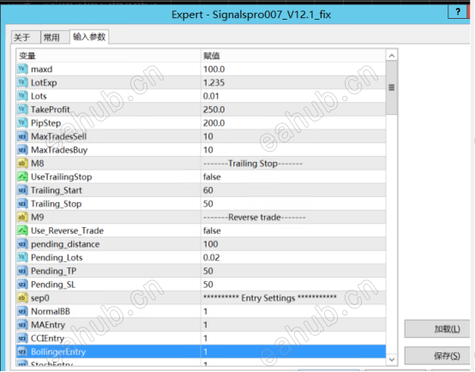Select the BollingerEntry variable name
The width and height of the screenshot is (475, 372).
58,351
